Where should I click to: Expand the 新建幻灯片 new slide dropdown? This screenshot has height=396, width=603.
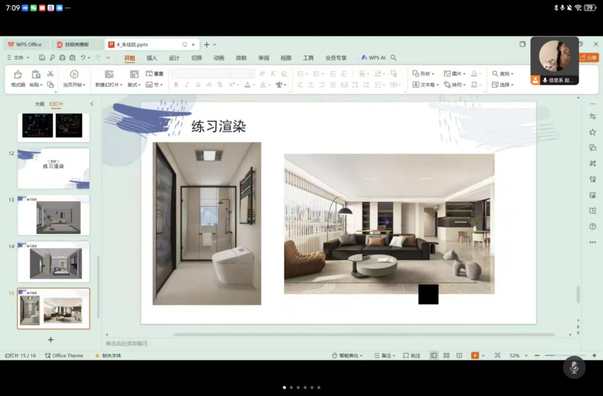tap(109, 85)
